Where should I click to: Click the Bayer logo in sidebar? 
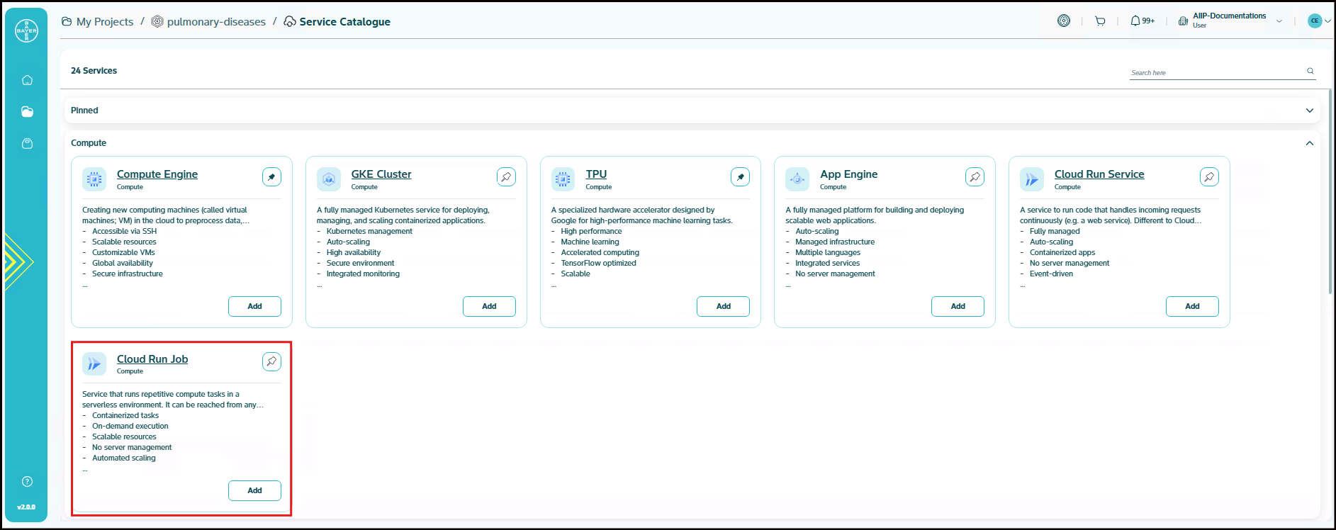tap(26, 30)
